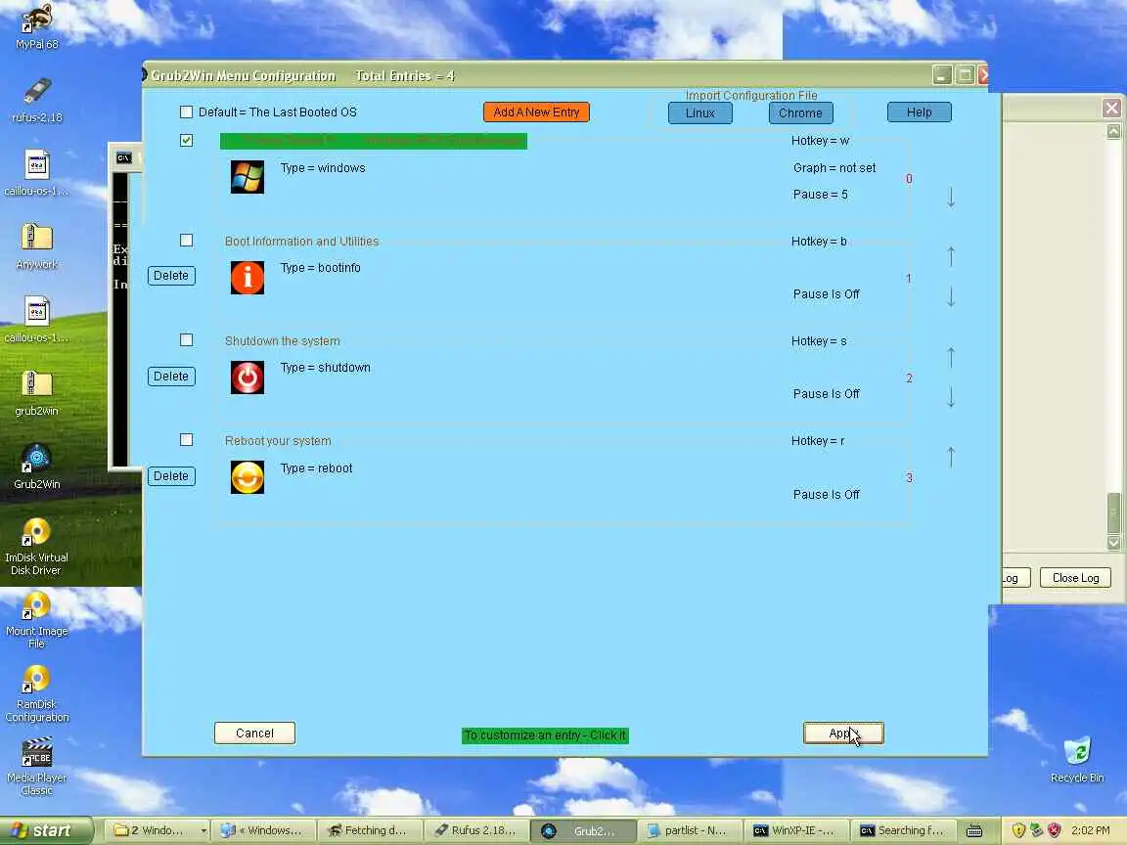The width and height of the screenshot is (1127, 845).
Task: Check the Boot Information and Utilities checkbox
Action: (186, 240)
